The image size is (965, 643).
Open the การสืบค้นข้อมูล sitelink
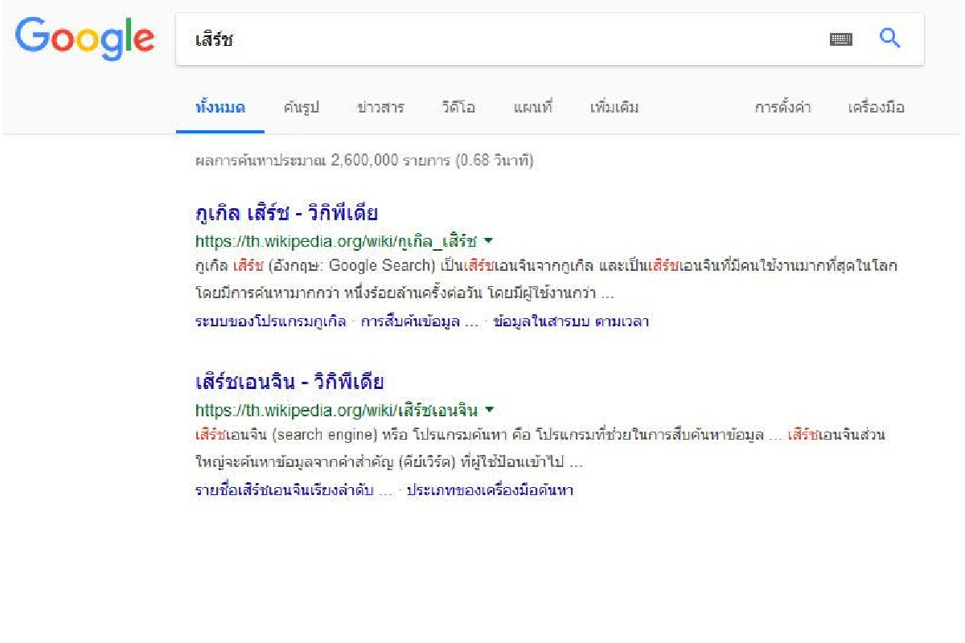(x=410, y=321)
